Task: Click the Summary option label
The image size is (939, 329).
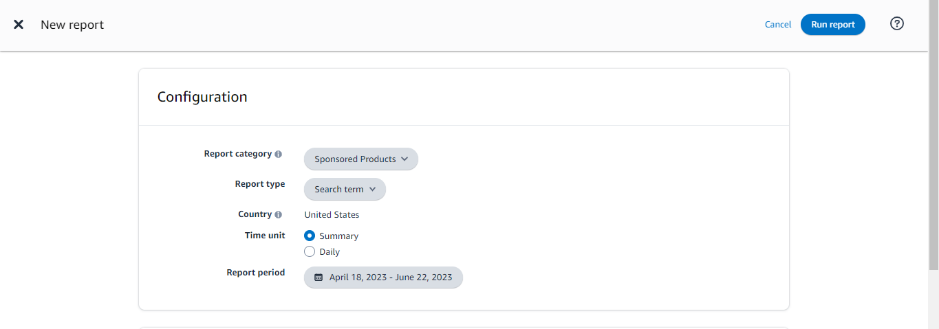Action: pyautogui.click(x=338, y=236)
